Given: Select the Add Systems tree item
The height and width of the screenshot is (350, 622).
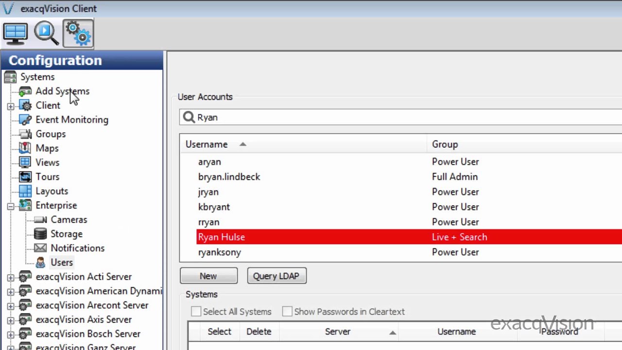Looking at the screenshot, I should point(62,91).
